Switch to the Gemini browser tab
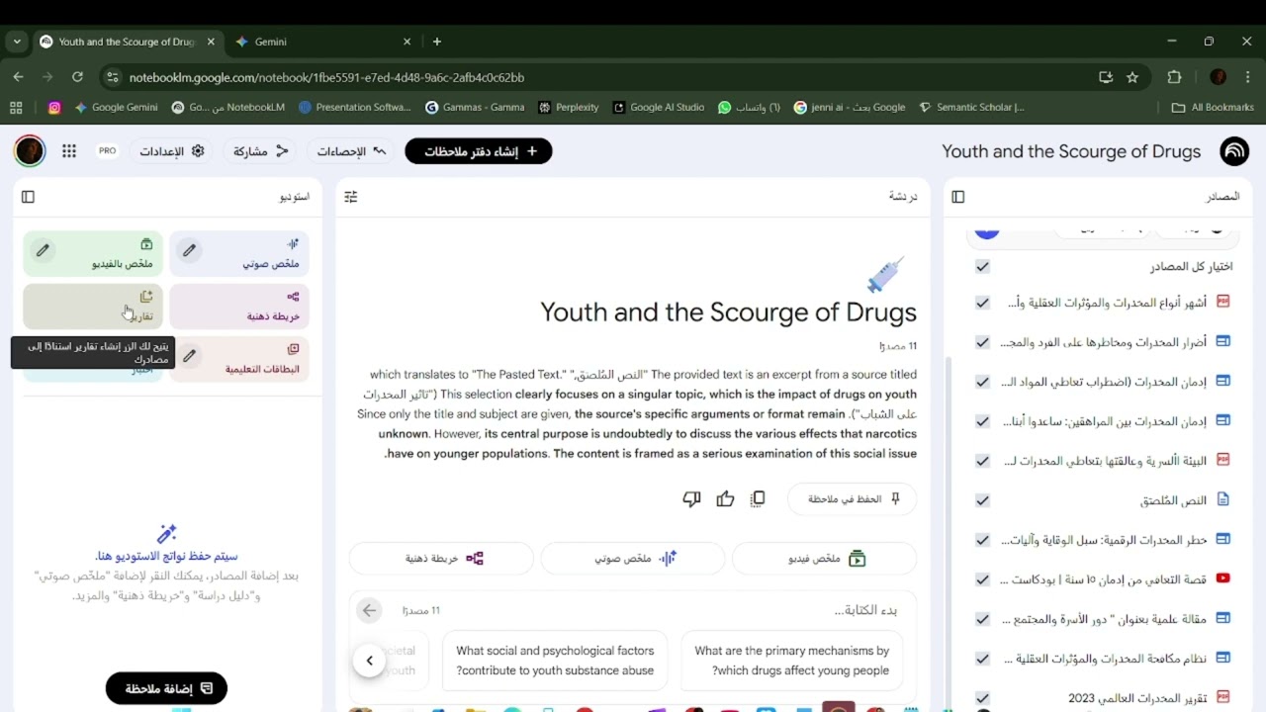The height and width of the screenshot is (712, 1266). point(322,42)
